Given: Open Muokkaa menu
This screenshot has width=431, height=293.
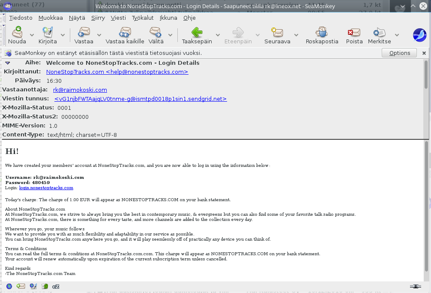Looking at the screenshot, I should (x=51, y=18).
